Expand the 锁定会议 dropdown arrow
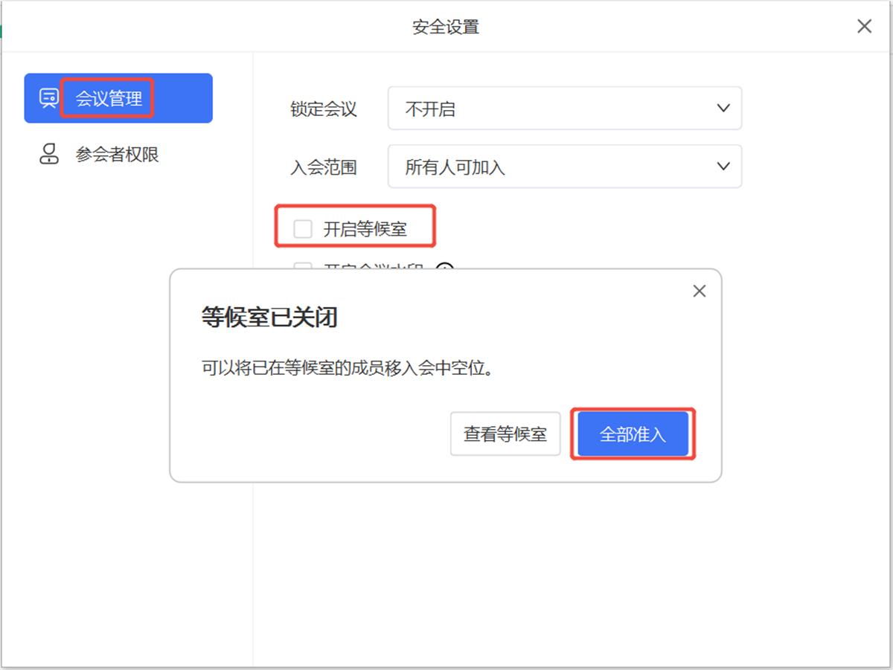Viewport: 893px width, 670px height. 723,109
